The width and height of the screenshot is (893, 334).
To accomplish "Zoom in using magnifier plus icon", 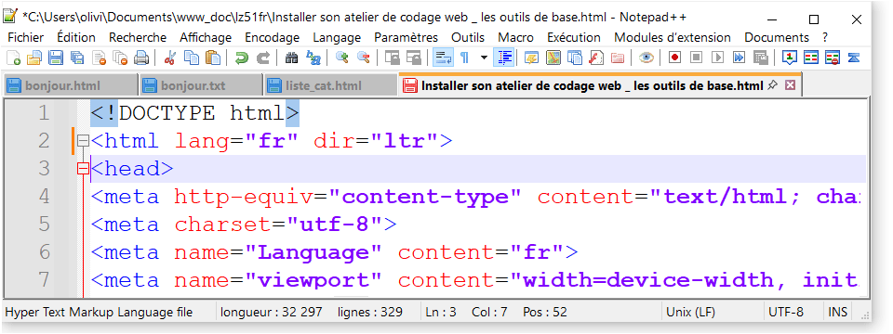I will [341, 58].
